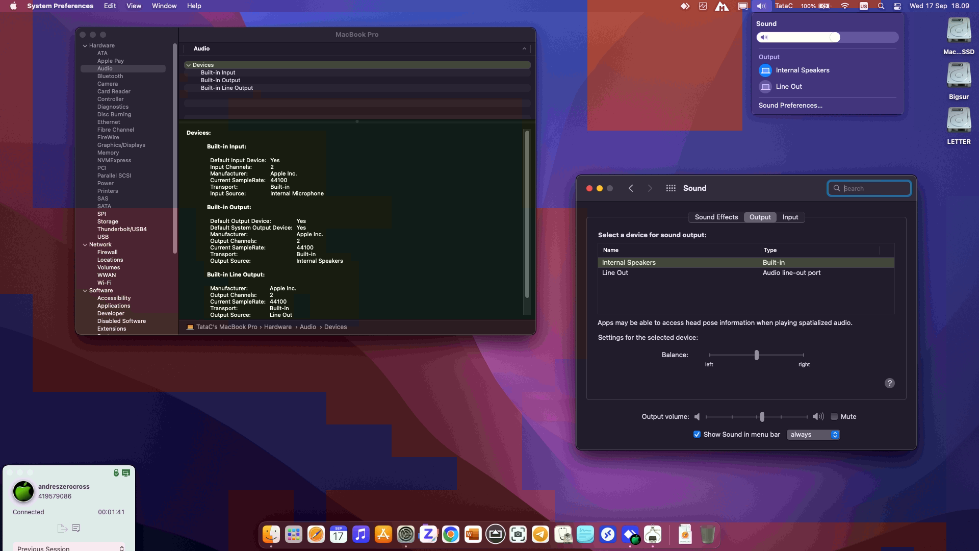The image size is (979, 551).
Task: Click the Wi-Fi icon in the menu bar
Action: (x=845, y=6)
